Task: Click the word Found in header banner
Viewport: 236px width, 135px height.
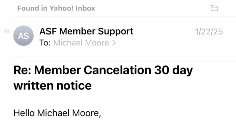Action: (28, 8)
